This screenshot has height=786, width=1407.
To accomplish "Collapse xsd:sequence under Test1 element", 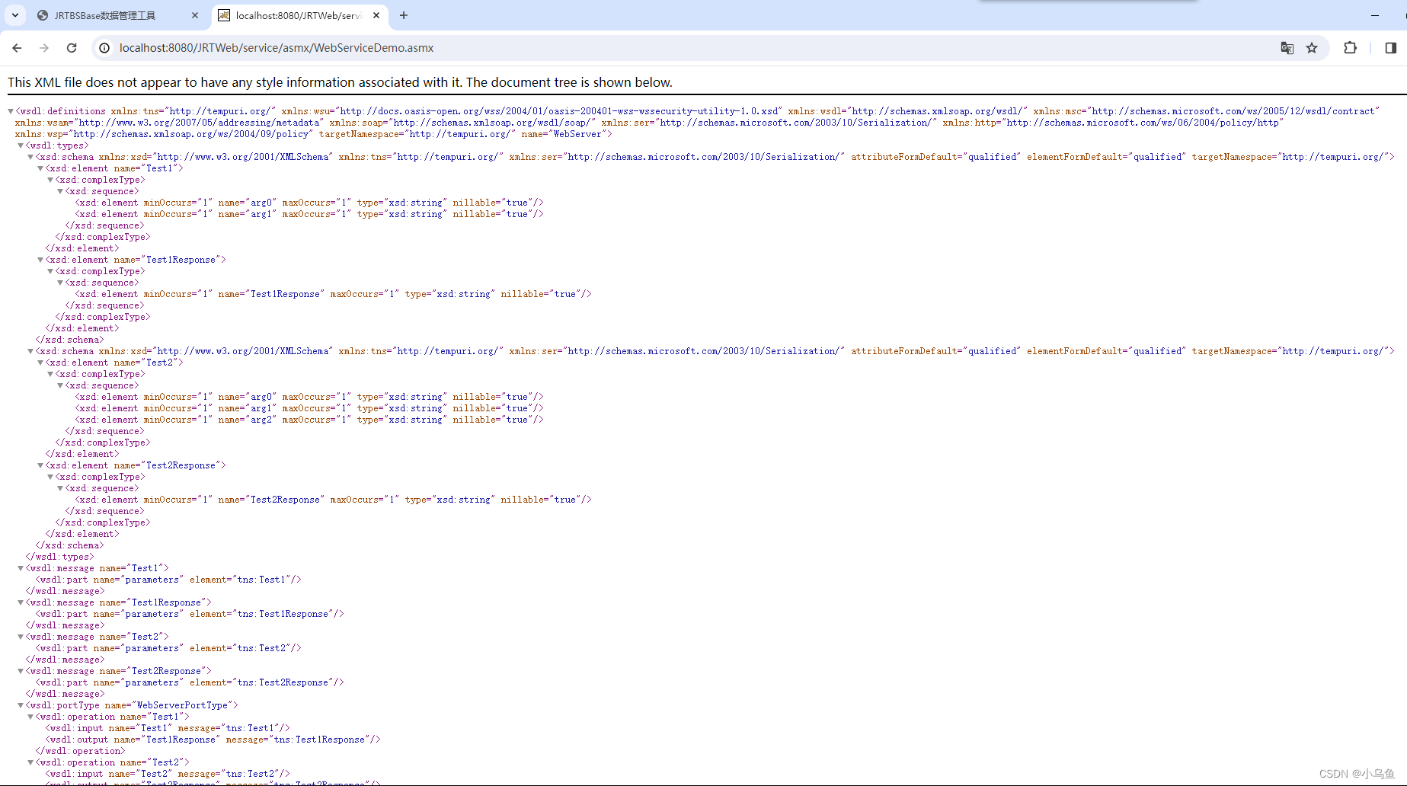I will 60,191.
